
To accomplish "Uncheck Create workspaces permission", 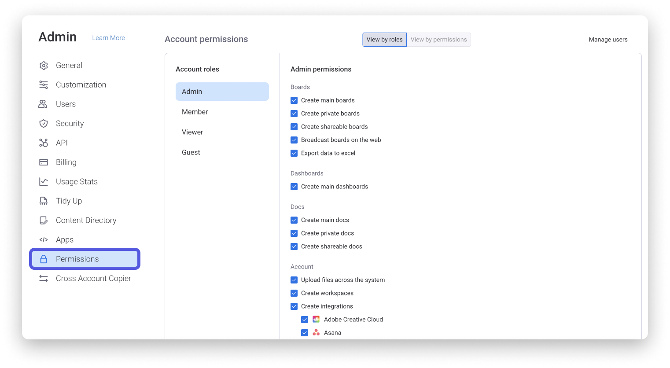I will 294,293.
